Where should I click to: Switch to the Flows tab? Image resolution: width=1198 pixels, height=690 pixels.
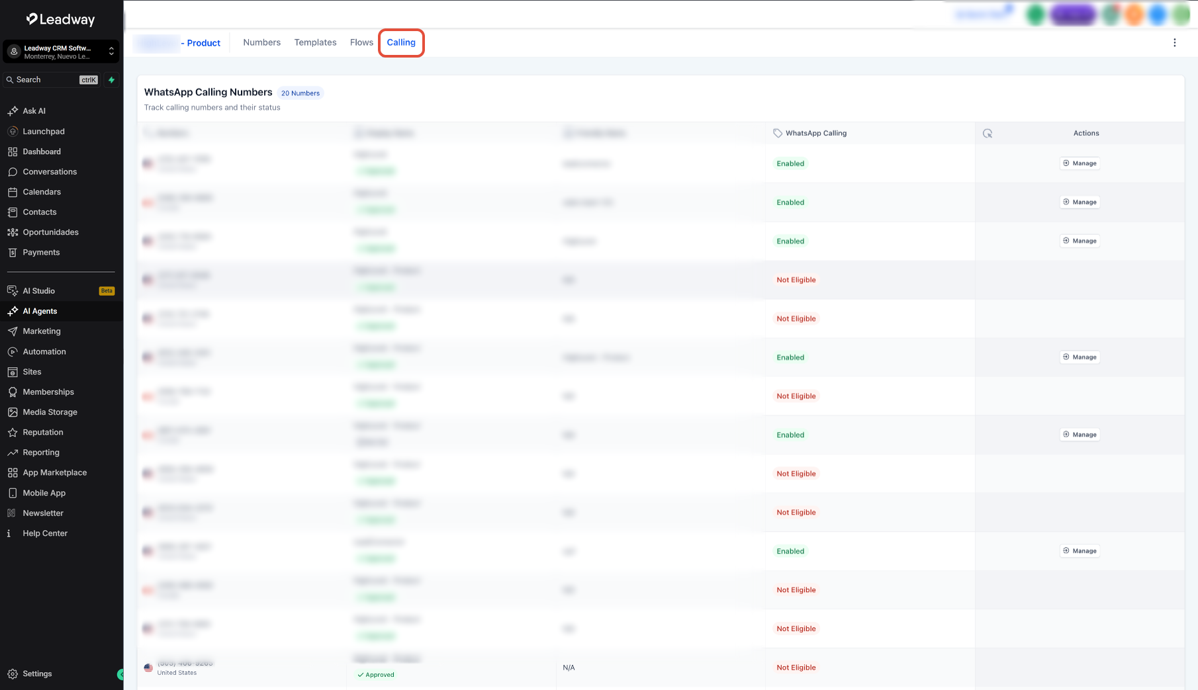(361, 42)
